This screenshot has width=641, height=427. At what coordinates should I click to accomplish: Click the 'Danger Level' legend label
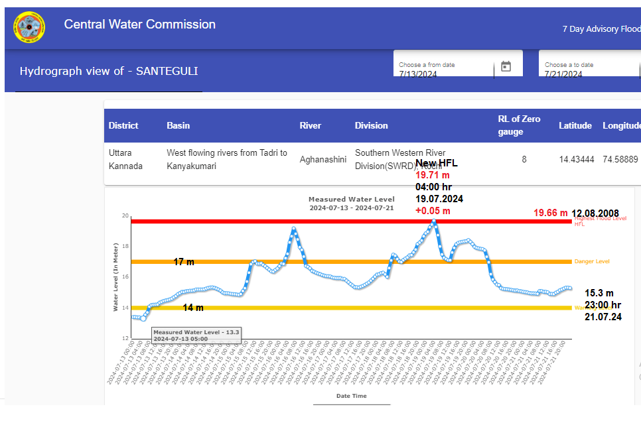591,262
